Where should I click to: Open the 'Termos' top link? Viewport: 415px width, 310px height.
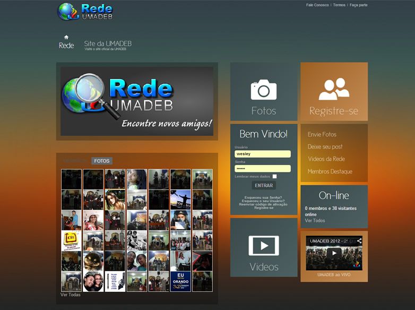(x=339, y=5)
